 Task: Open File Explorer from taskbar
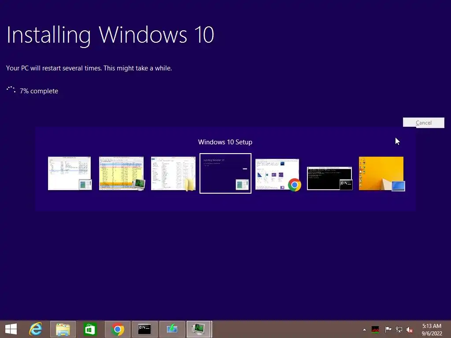pos(63,329)
